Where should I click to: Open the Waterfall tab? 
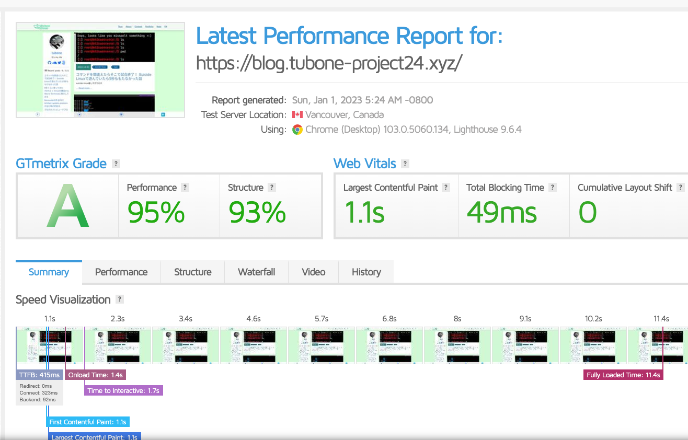pos(256,272)
